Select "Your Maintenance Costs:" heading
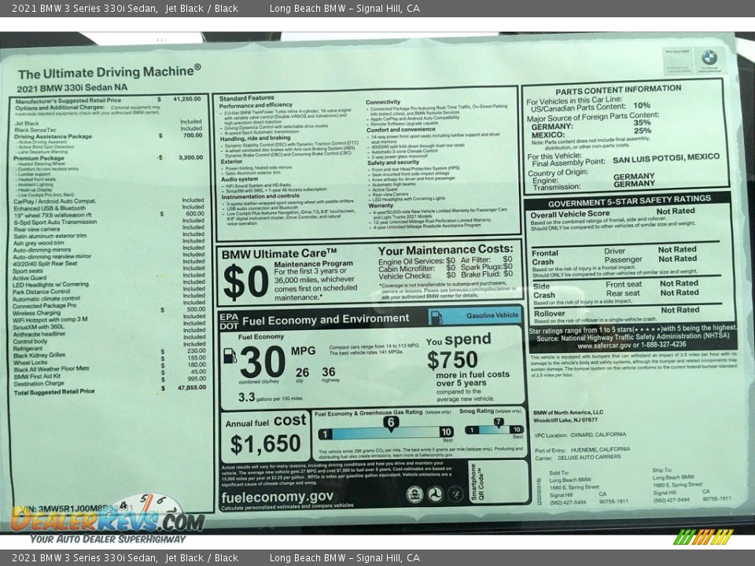 click(x=446, y=250)
